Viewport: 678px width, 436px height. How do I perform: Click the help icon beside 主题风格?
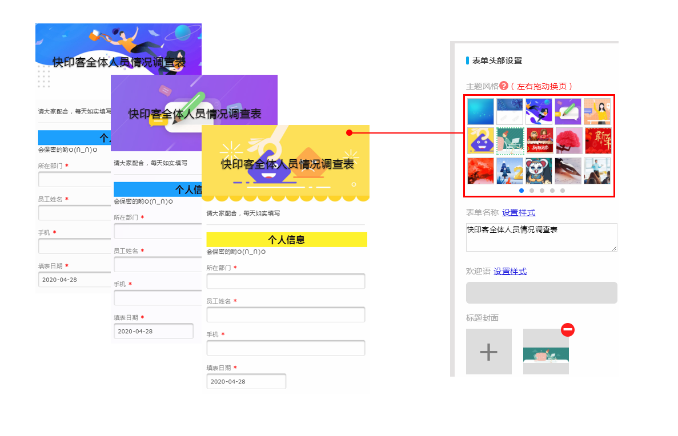click(503, 86)
